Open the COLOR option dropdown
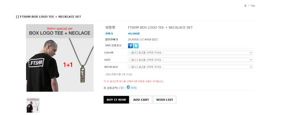 coord(190,53)
